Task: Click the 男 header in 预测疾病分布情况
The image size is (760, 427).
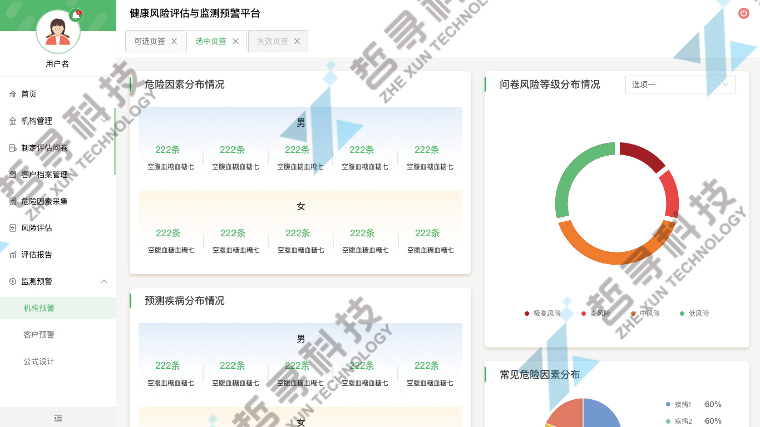Action: [x=301, y=339]
